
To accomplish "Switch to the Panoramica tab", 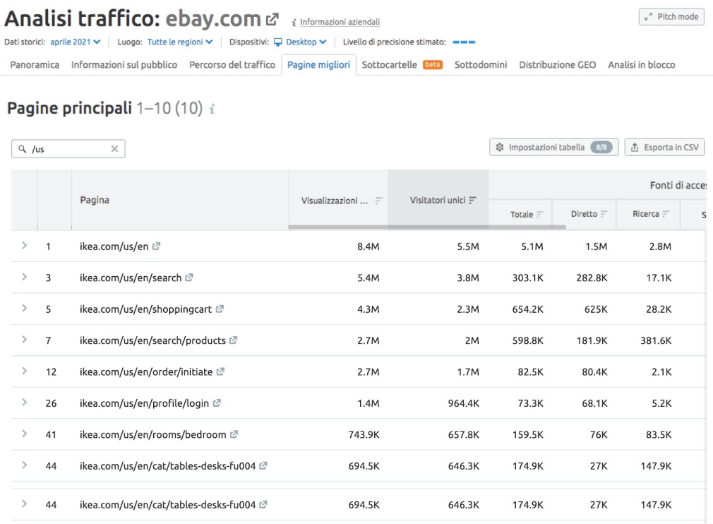I will (x=35, y=65).
